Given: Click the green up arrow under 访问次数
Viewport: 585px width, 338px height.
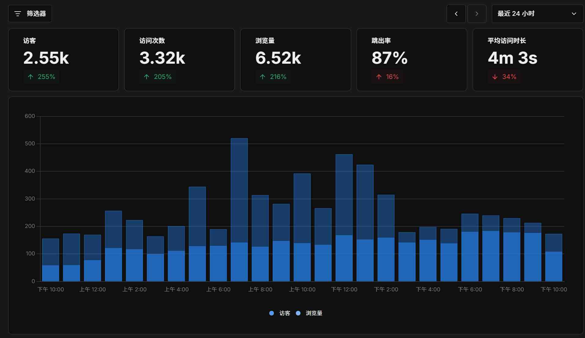Looking at the screenshot, I should 147,77.
